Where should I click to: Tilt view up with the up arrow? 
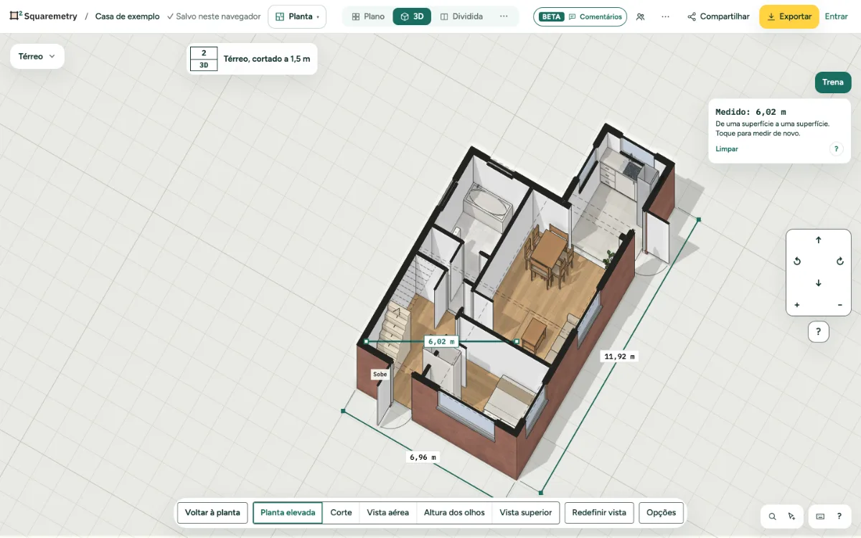point(819,240)
